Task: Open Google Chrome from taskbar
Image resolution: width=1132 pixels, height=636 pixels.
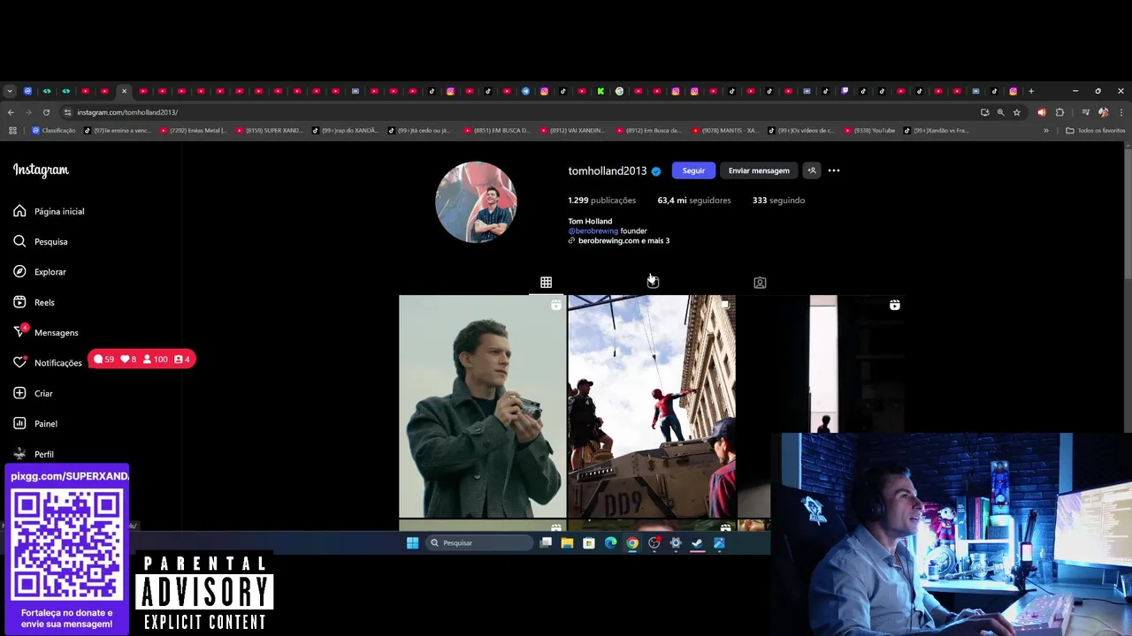Action: click(x=632, y=543)
